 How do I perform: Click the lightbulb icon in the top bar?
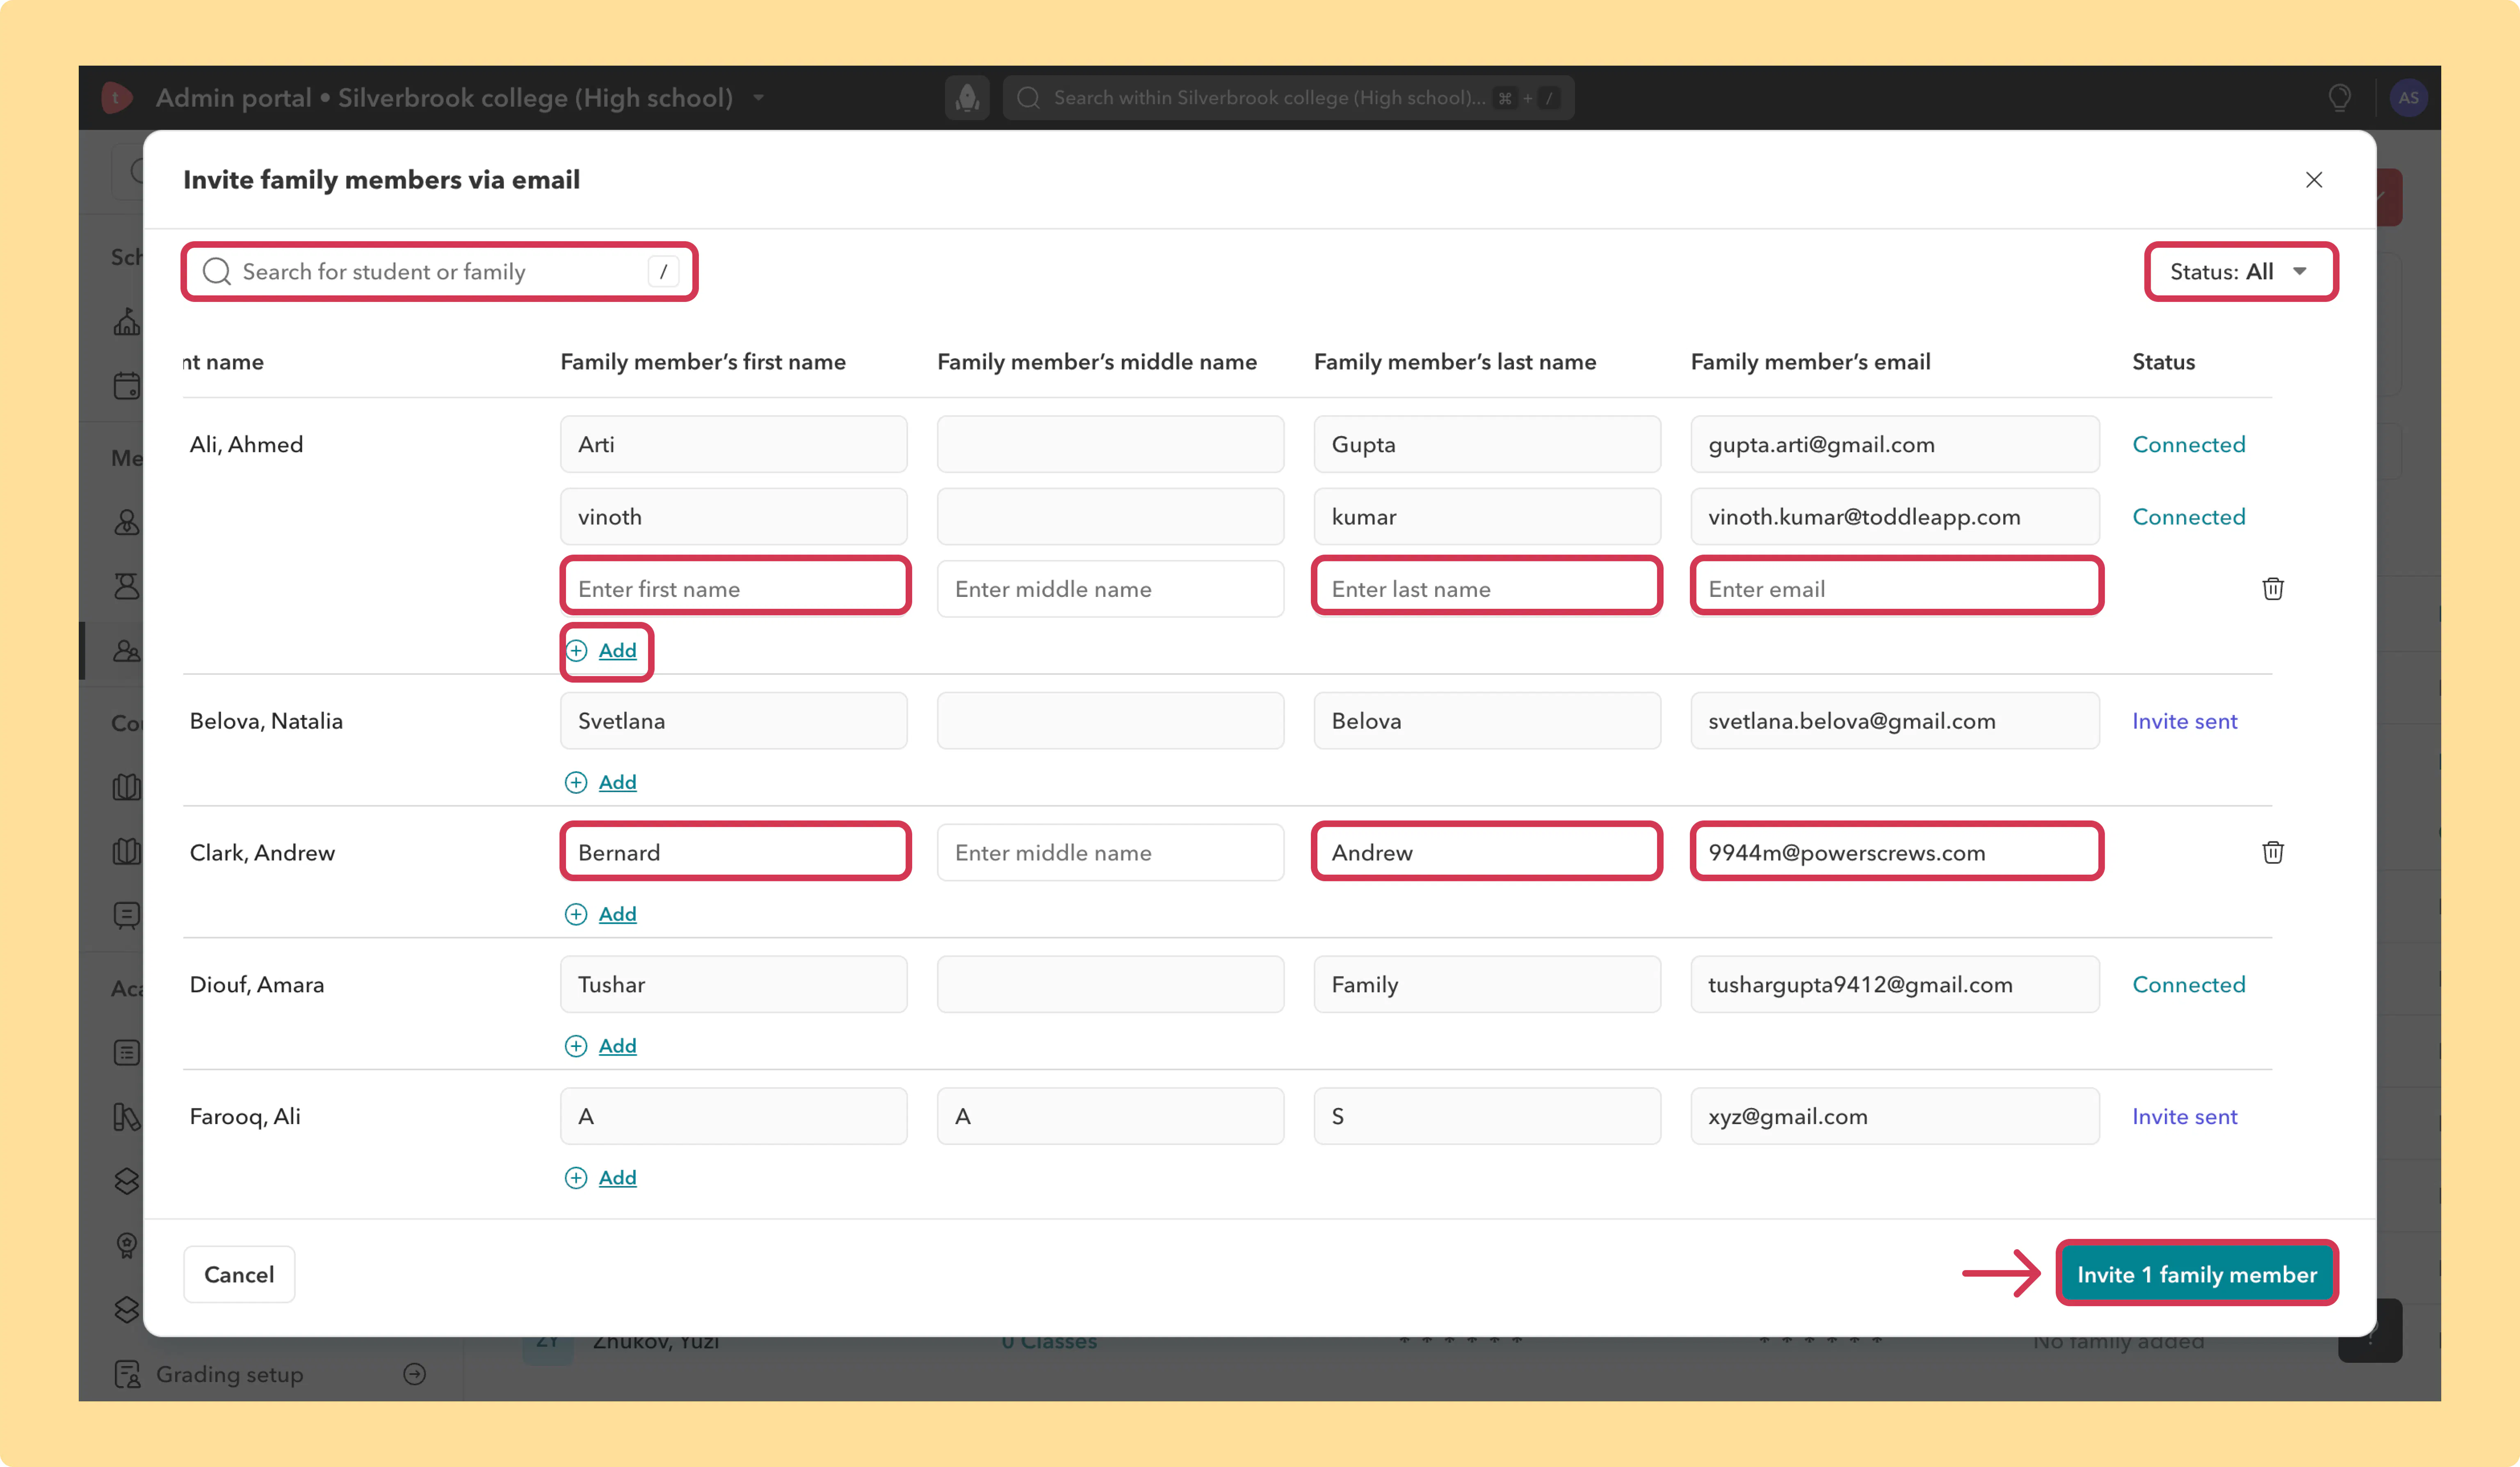2340,98
